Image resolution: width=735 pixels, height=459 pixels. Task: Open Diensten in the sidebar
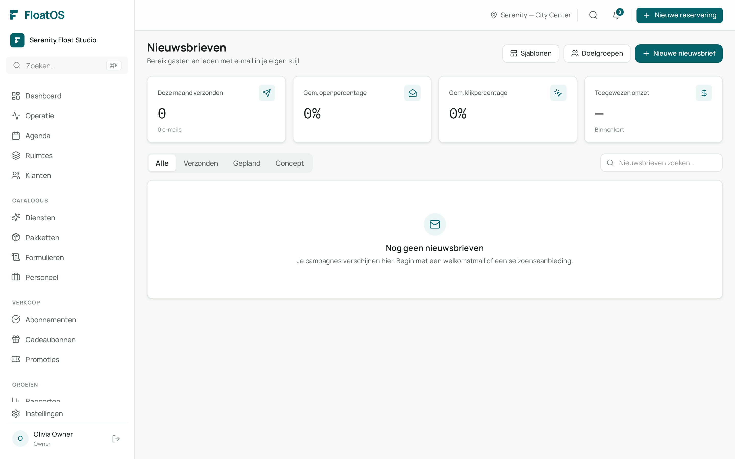tap(67, 218)
